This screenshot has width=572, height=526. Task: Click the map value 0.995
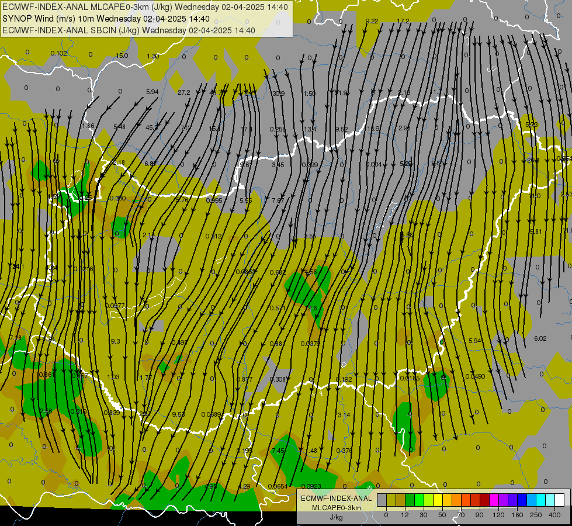[214, 201]
